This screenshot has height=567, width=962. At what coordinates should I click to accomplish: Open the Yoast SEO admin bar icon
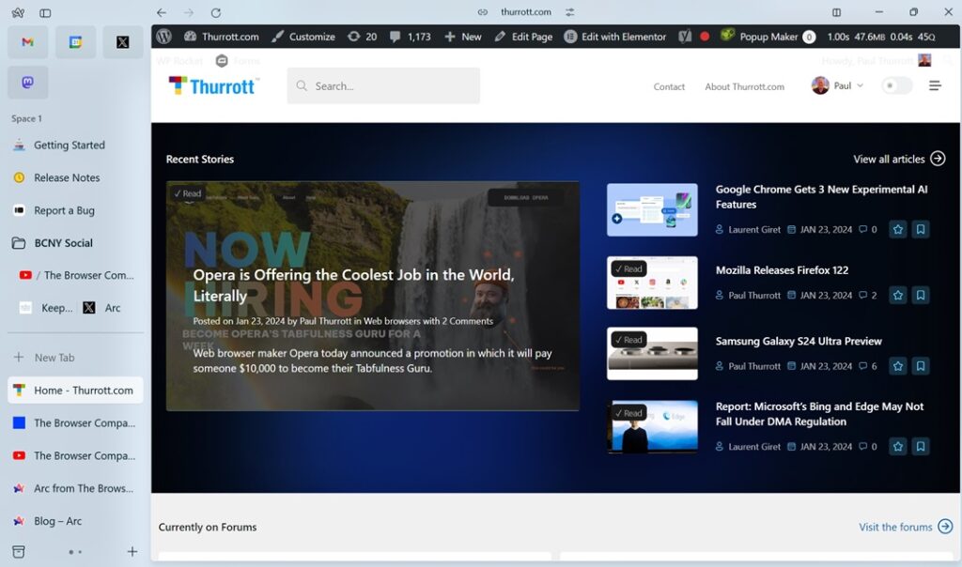point(685,37)
